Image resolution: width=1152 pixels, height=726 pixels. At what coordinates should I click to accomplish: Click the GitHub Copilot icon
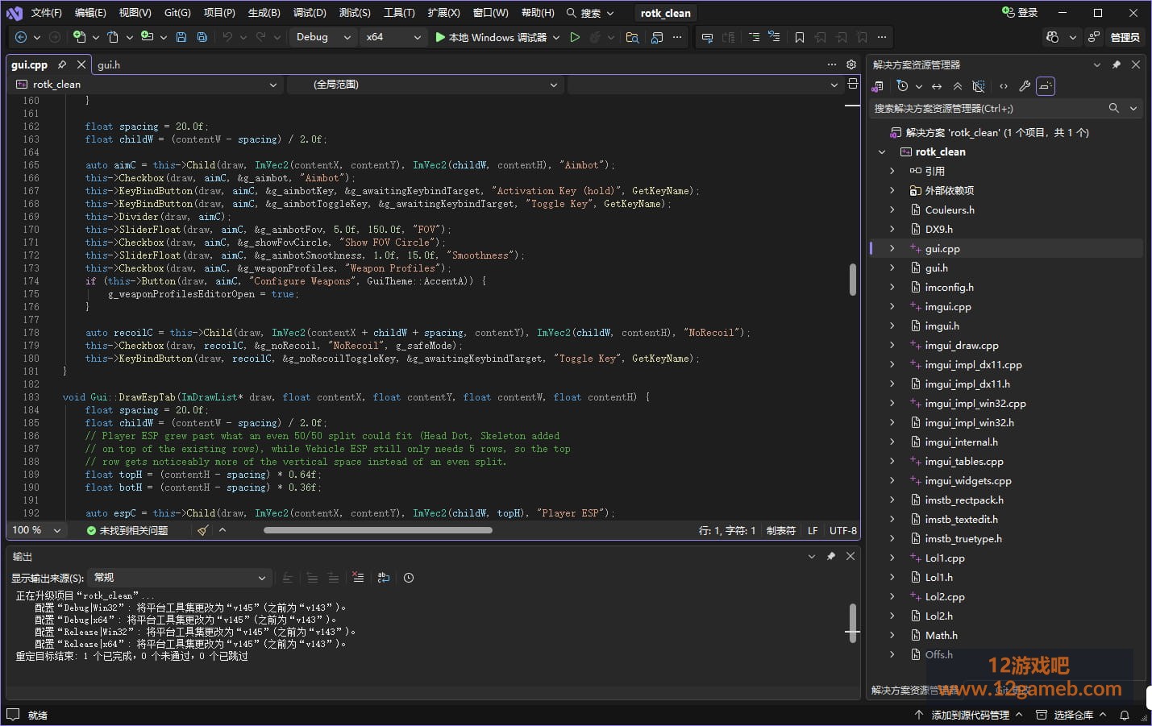tap(1052, 37)
